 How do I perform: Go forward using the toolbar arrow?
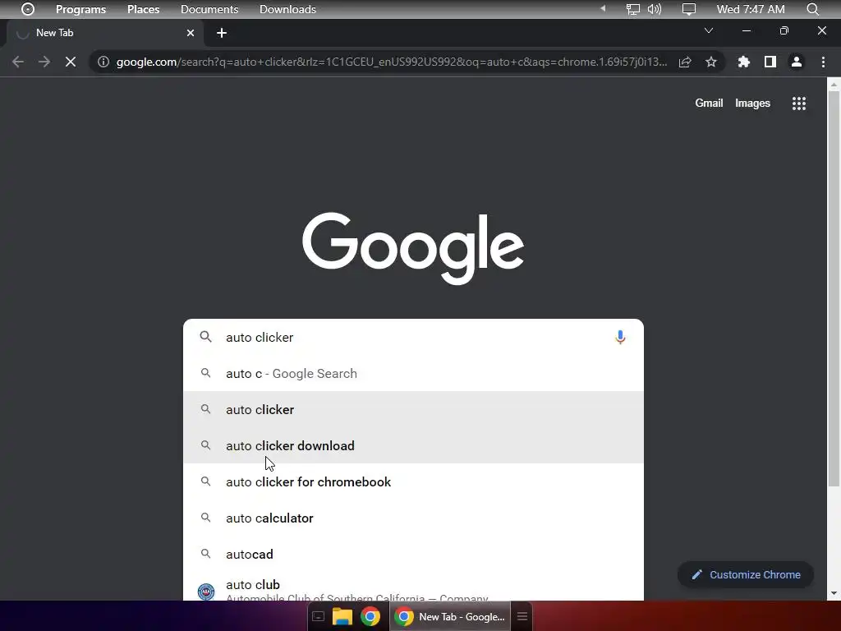pyautogui.click(x=44, y=62)
